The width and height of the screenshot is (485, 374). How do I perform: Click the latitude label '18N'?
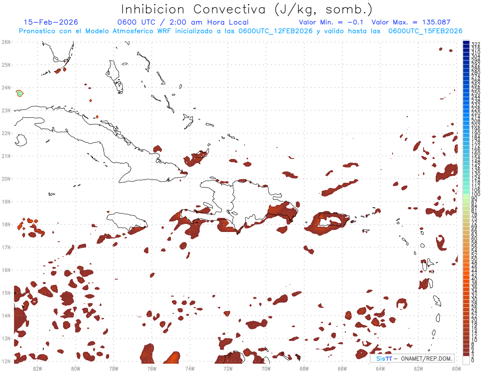pos(6,224)
